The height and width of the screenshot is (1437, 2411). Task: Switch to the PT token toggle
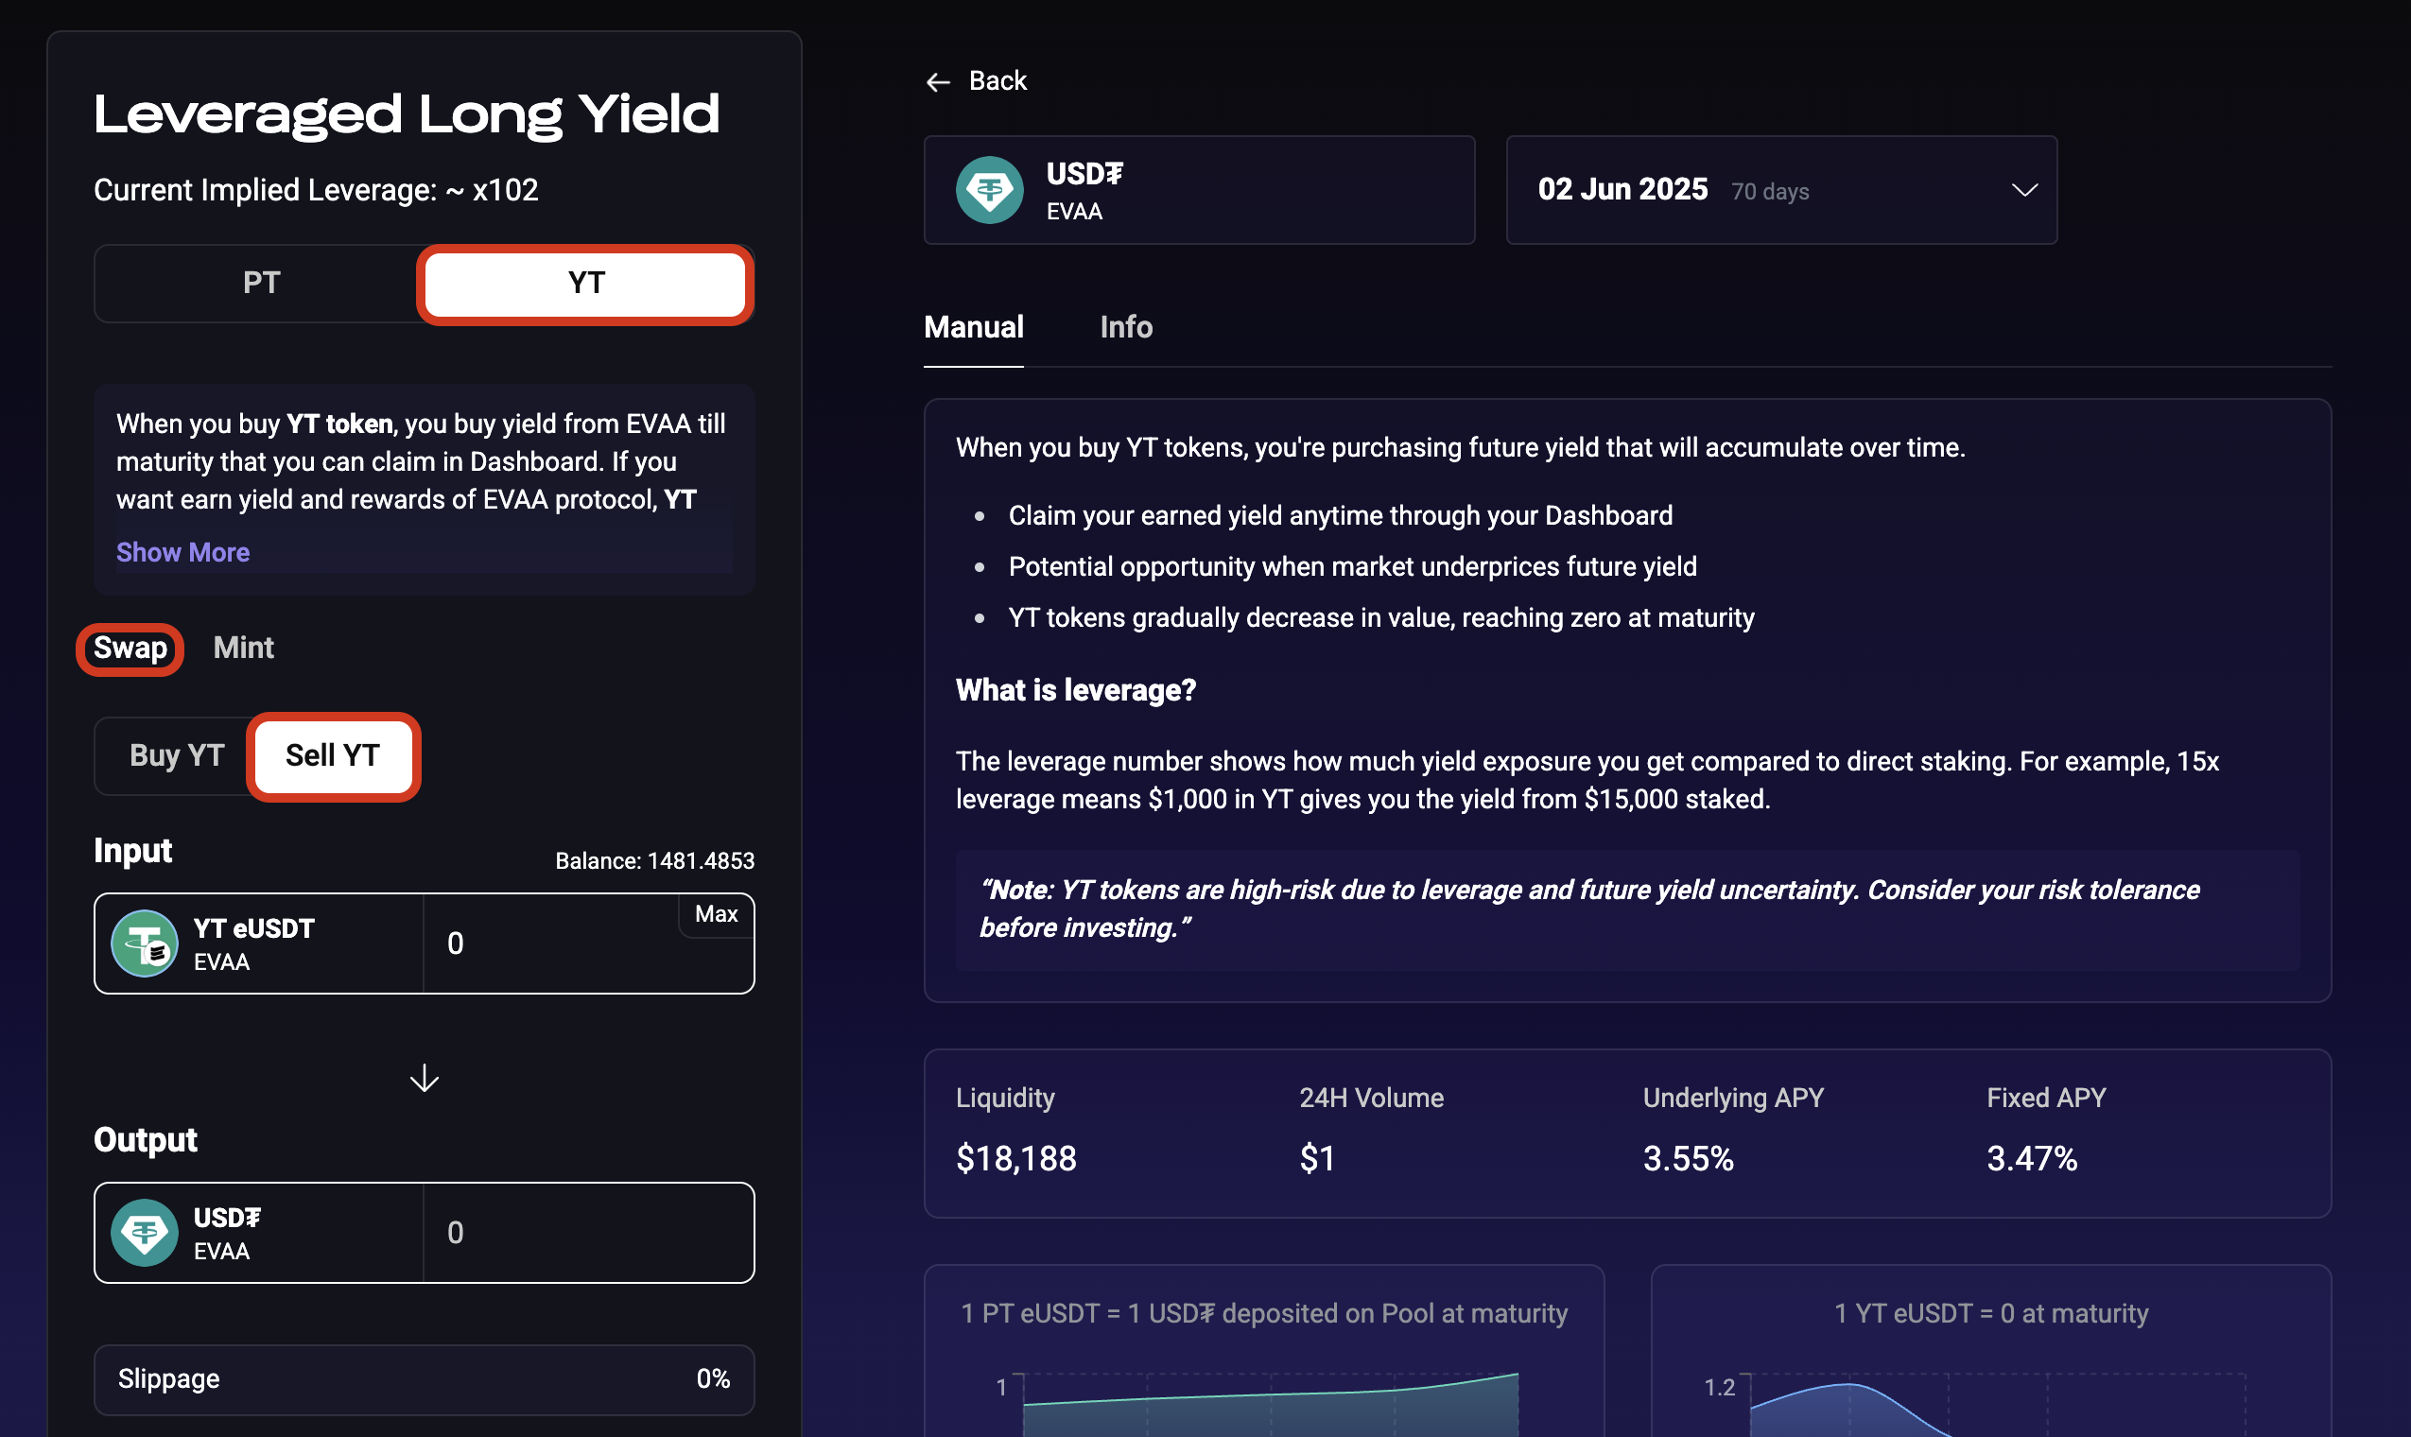[262, 283]
